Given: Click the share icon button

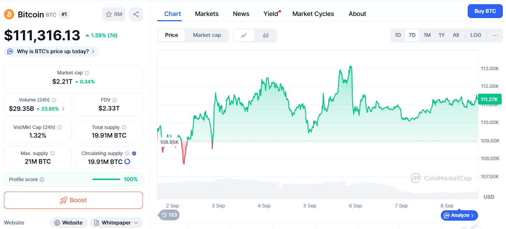Looking at the screenshot, I should [136, 14].
